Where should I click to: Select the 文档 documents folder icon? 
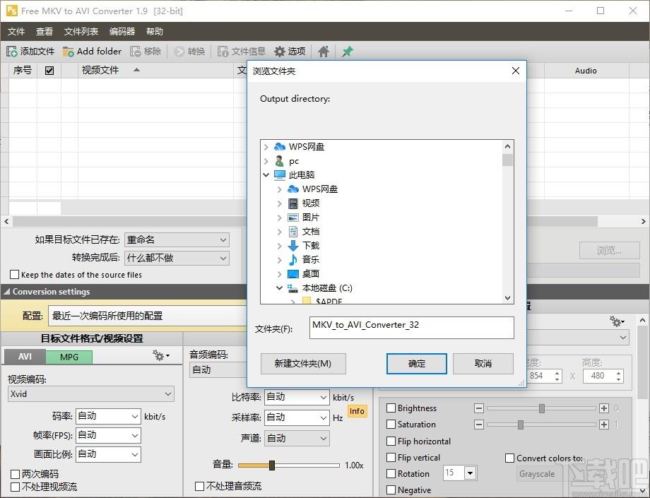pos(293,231)
